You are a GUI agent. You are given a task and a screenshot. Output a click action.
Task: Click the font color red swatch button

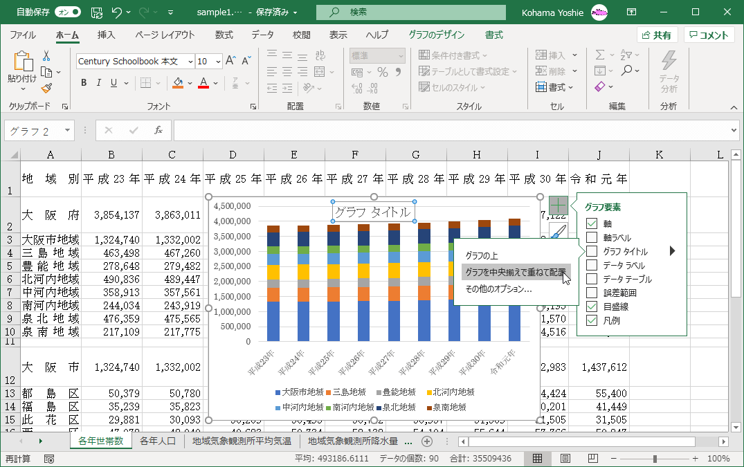click(x=203, y=83)
